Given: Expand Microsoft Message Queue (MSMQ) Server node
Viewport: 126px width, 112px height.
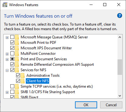Looking at the screenshot, I should point(7,38).
